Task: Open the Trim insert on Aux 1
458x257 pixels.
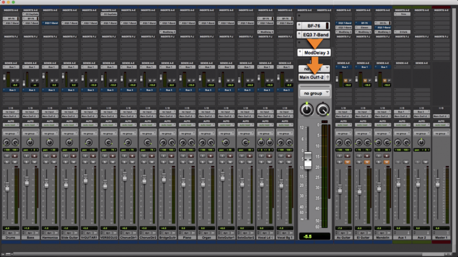Action: pos(403,14)
